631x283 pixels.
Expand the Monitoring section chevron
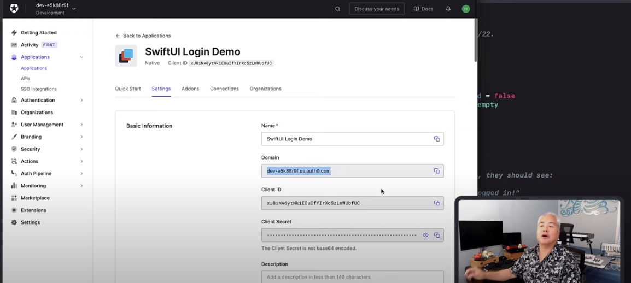coord(81,186)
